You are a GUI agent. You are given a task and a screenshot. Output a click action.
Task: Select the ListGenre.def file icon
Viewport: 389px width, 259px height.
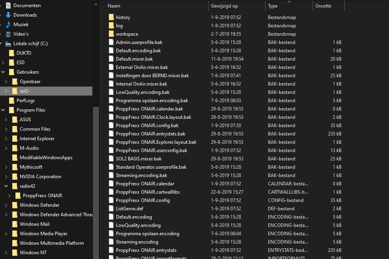pos(111,209)
